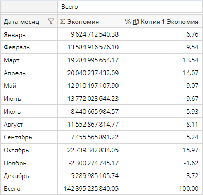Click the copy icon before Копия 1 Экономия
The image size is (203, 195).
[x=136, y=22]
